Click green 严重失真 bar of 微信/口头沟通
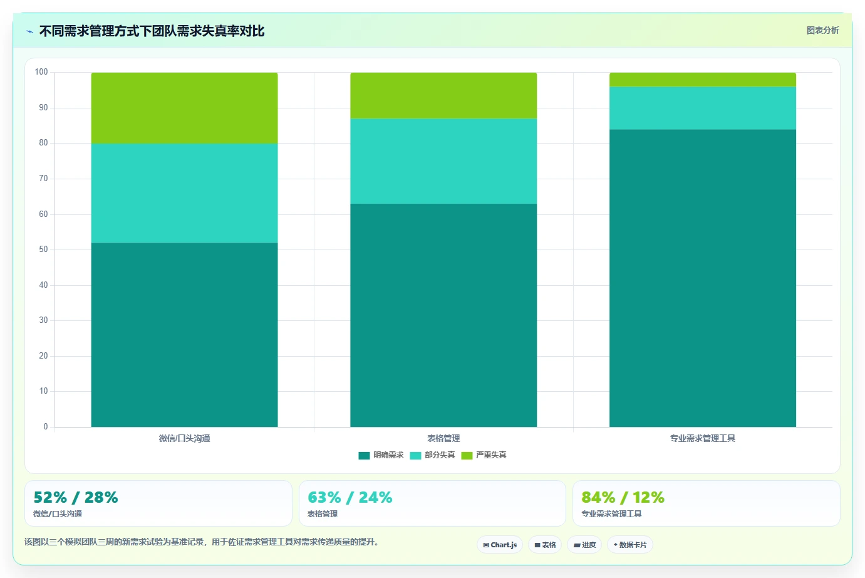865x578 pixels. (x=184, y=108)
